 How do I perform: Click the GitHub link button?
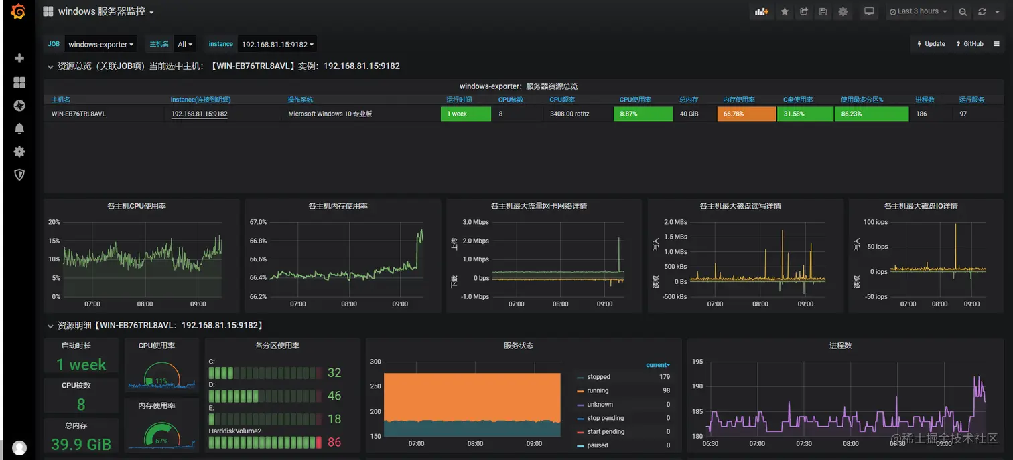click(x=969, y=44)
